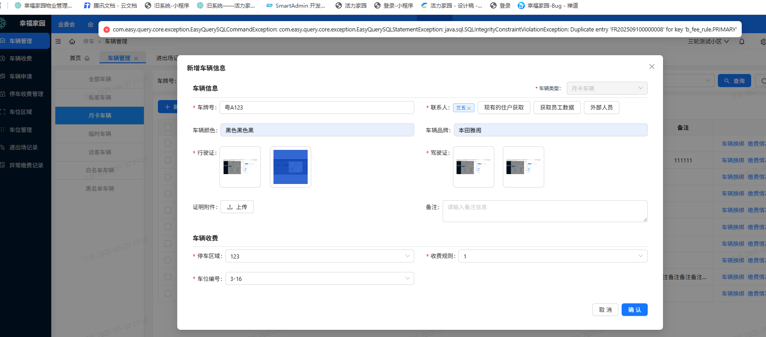Click the upload icon beside 上传
766x337 pixels.
(x=230, y=207)
